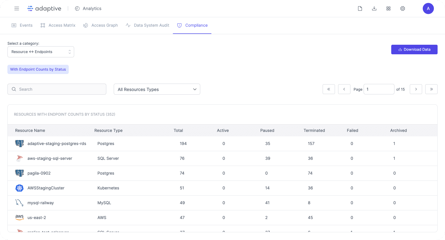Open the hamburger menu

click(17, 9)
